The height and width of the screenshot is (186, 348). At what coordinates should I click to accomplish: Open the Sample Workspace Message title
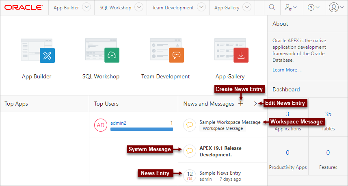(x=230, y=122)
